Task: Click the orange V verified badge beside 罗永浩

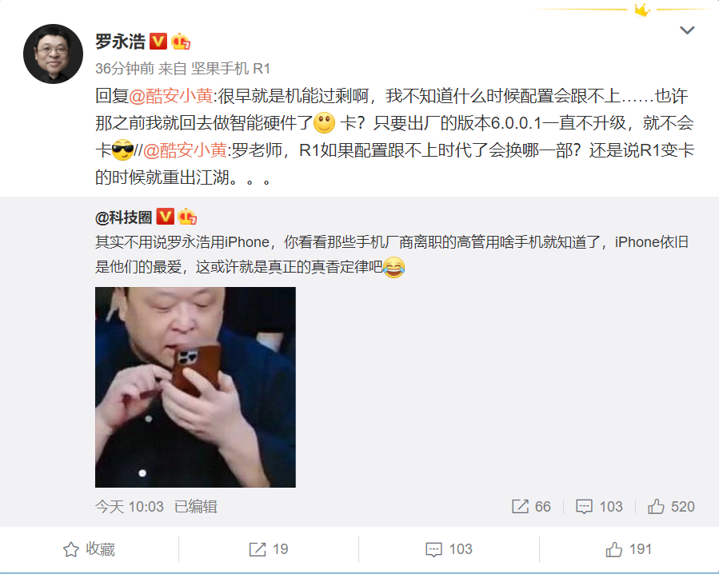Action: pos(158,42)
